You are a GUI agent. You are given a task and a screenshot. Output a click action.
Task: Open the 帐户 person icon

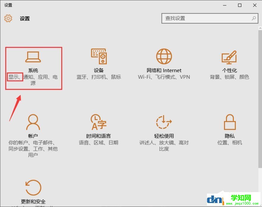coord(33,122)
